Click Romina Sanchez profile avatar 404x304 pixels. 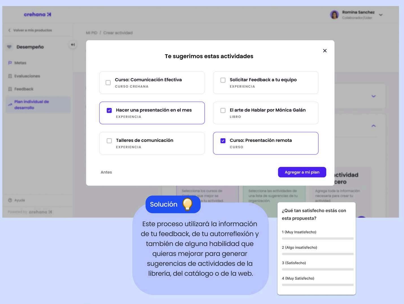334,15
